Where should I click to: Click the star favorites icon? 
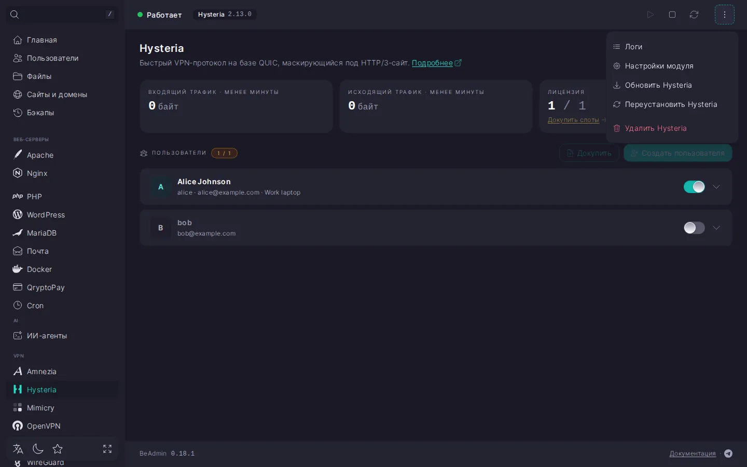click(x=58, y=449)
